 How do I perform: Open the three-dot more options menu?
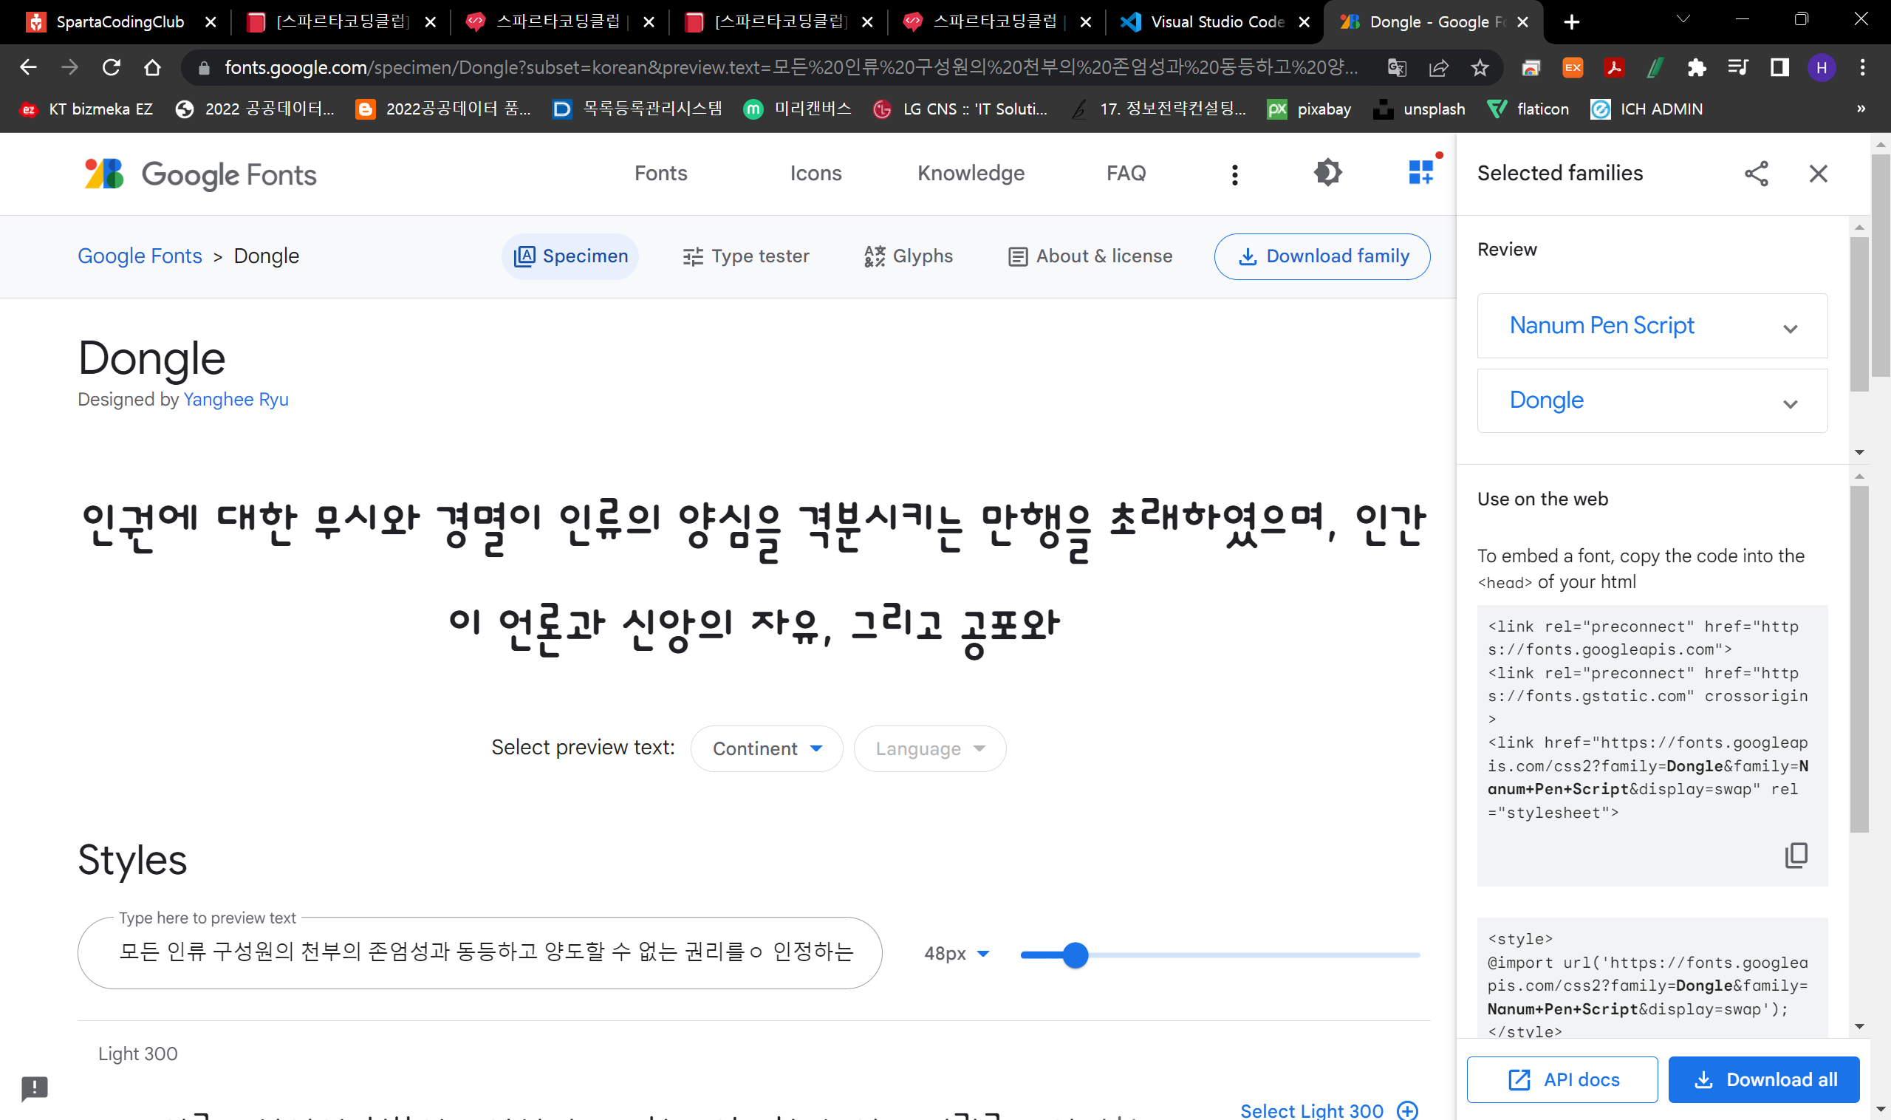tap(1234, 174)
